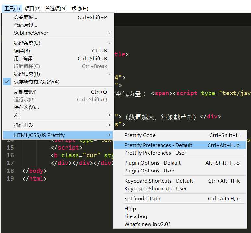The width and height of the screenshot is (251, 233).
Task: Expand the SublimeServer submenu
Action: 58,33
